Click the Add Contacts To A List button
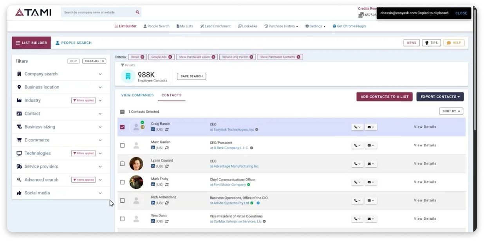 click(x=385, y=97)
